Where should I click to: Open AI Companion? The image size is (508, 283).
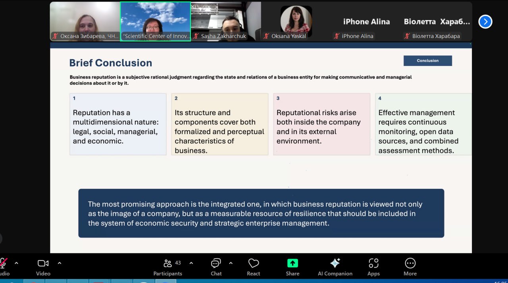point(335,267)
